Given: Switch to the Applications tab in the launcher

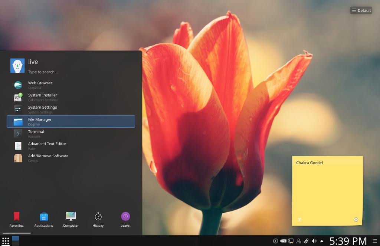Looking at the screenshot, I should pos(44,219).
